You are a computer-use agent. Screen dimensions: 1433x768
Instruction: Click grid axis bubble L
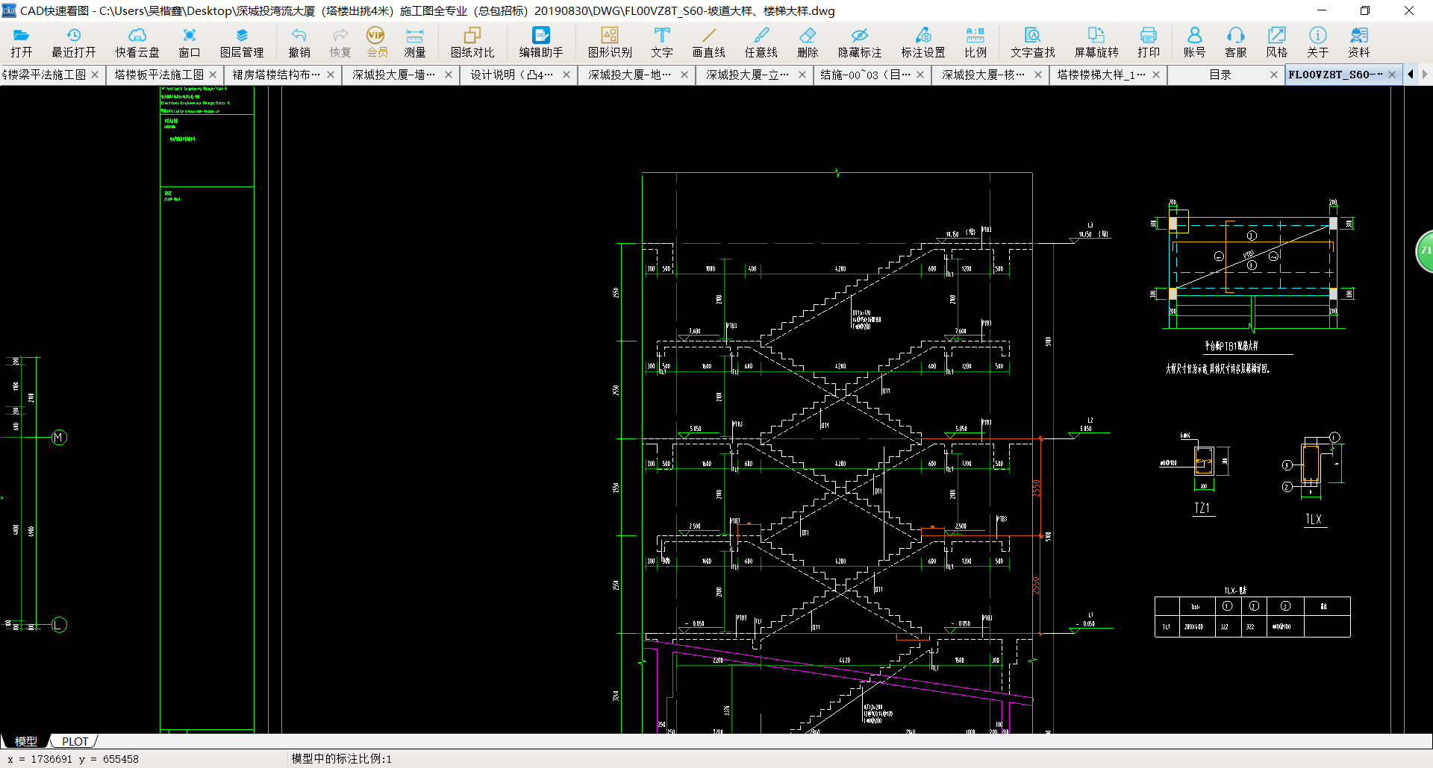(60, 625)
